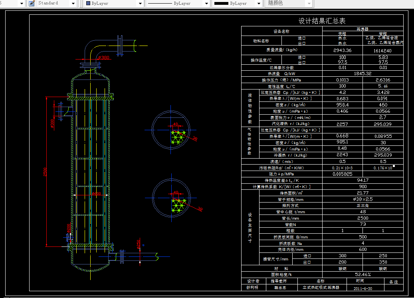Viewport: 414px width, 298px height.
Task: Select the red 38 leader in upper circle
Action: 195,139
